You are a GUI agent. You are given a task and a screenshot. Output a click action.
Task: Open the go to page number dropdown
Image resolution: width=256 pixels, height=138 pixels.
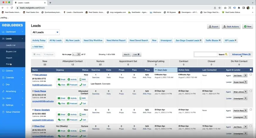(x=76, y=54)
